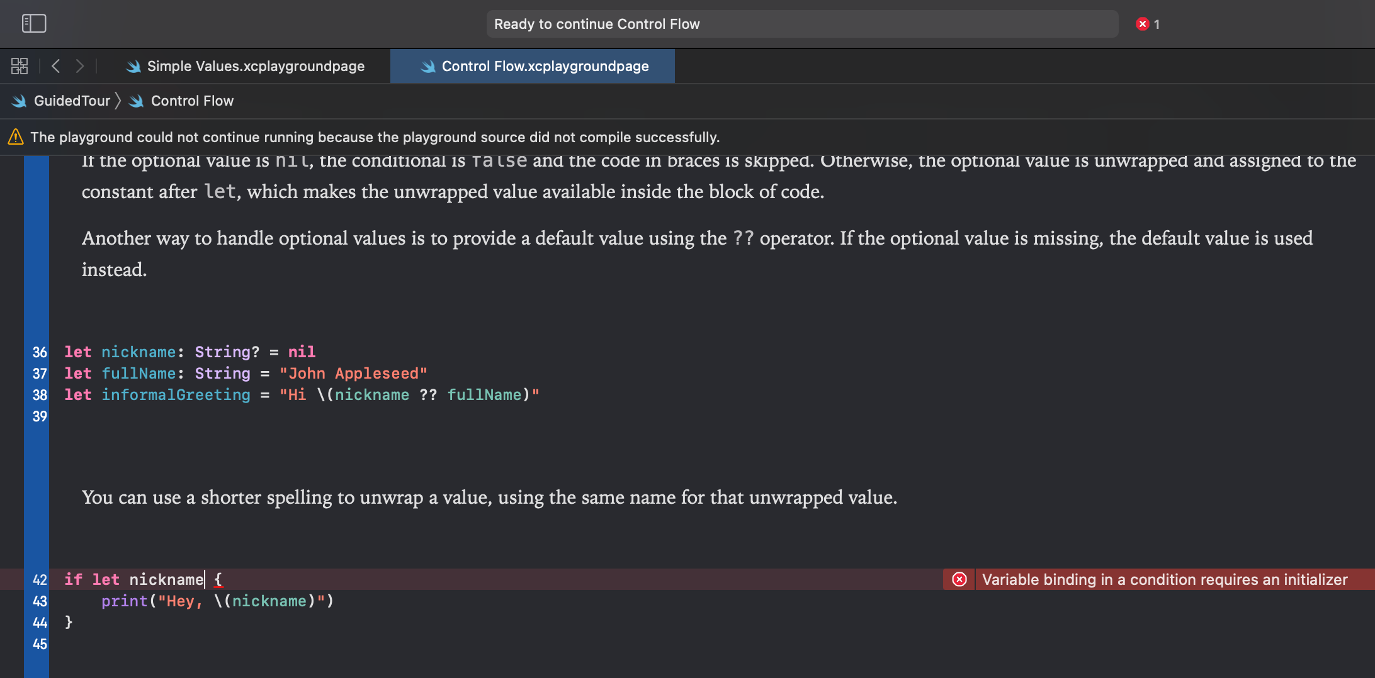The image size is (1375, 678).
Task: Go back to previous file
Action: pos(56,66)
